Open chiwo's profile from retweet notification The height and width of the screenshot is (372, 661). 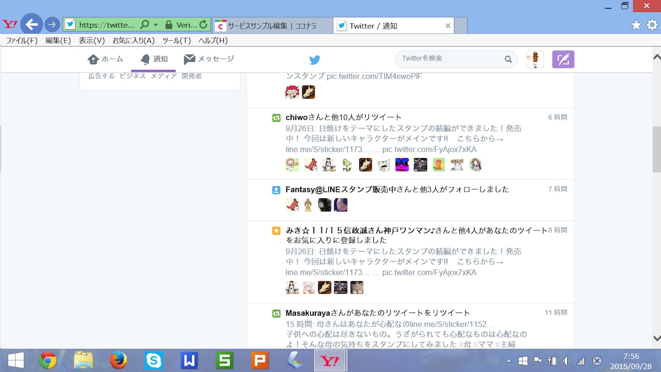pos(296,118)
